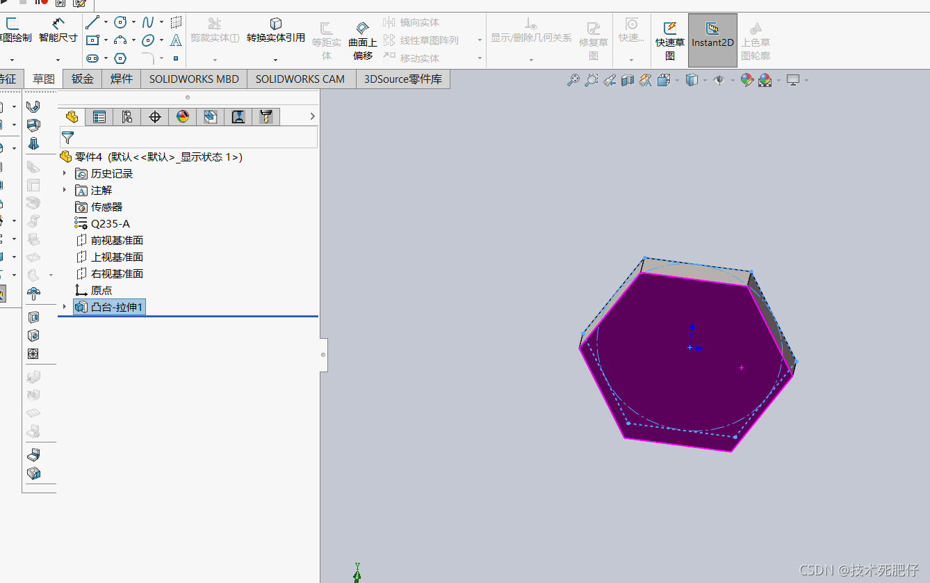The width and height of the screenshot is (930, 583).
Task: Click Convert Entities (转换实体引用)
Action: point(276,31)
